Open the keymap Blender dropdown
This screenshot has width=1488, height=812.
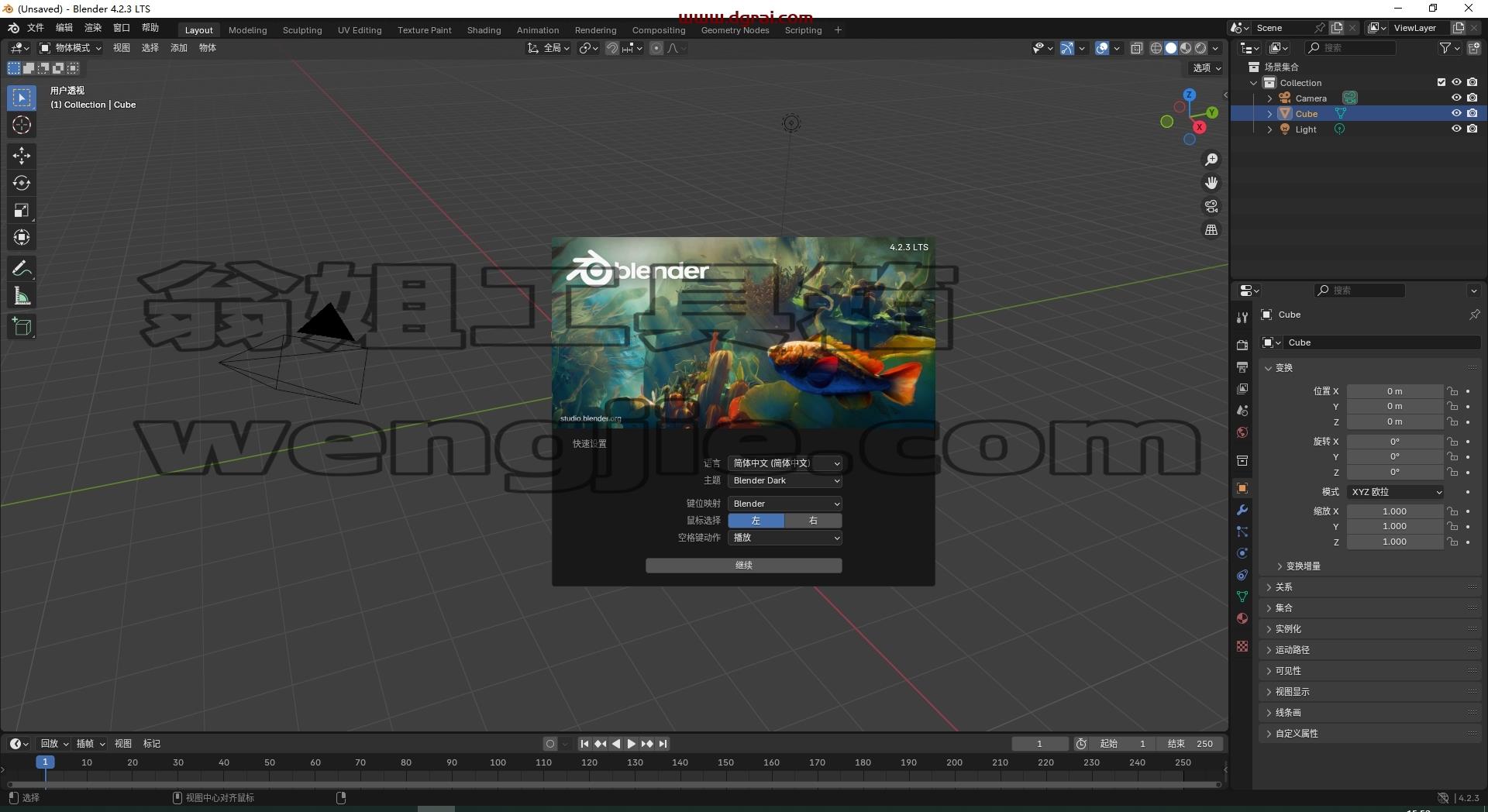(785, 504)
